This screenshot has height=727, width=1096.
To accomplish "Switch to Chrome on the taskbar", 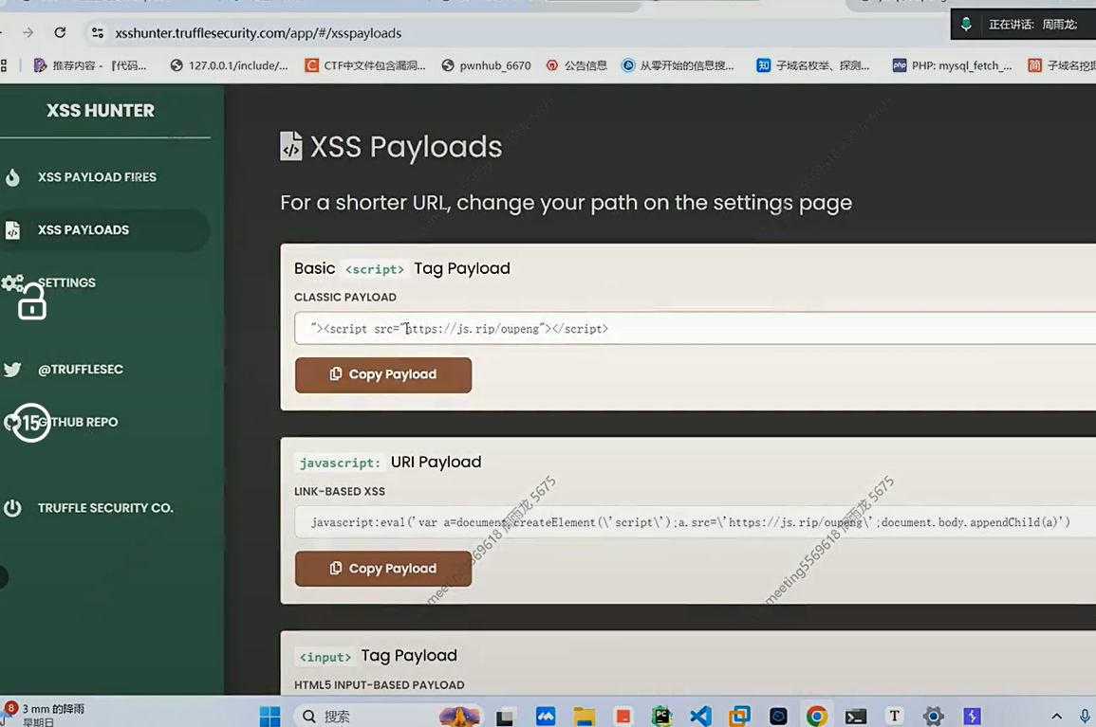I will tap(816, 717).
